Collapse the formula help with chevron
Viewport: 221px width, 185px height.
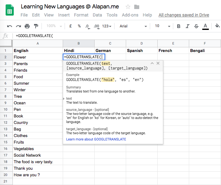(x=152, y=63)
